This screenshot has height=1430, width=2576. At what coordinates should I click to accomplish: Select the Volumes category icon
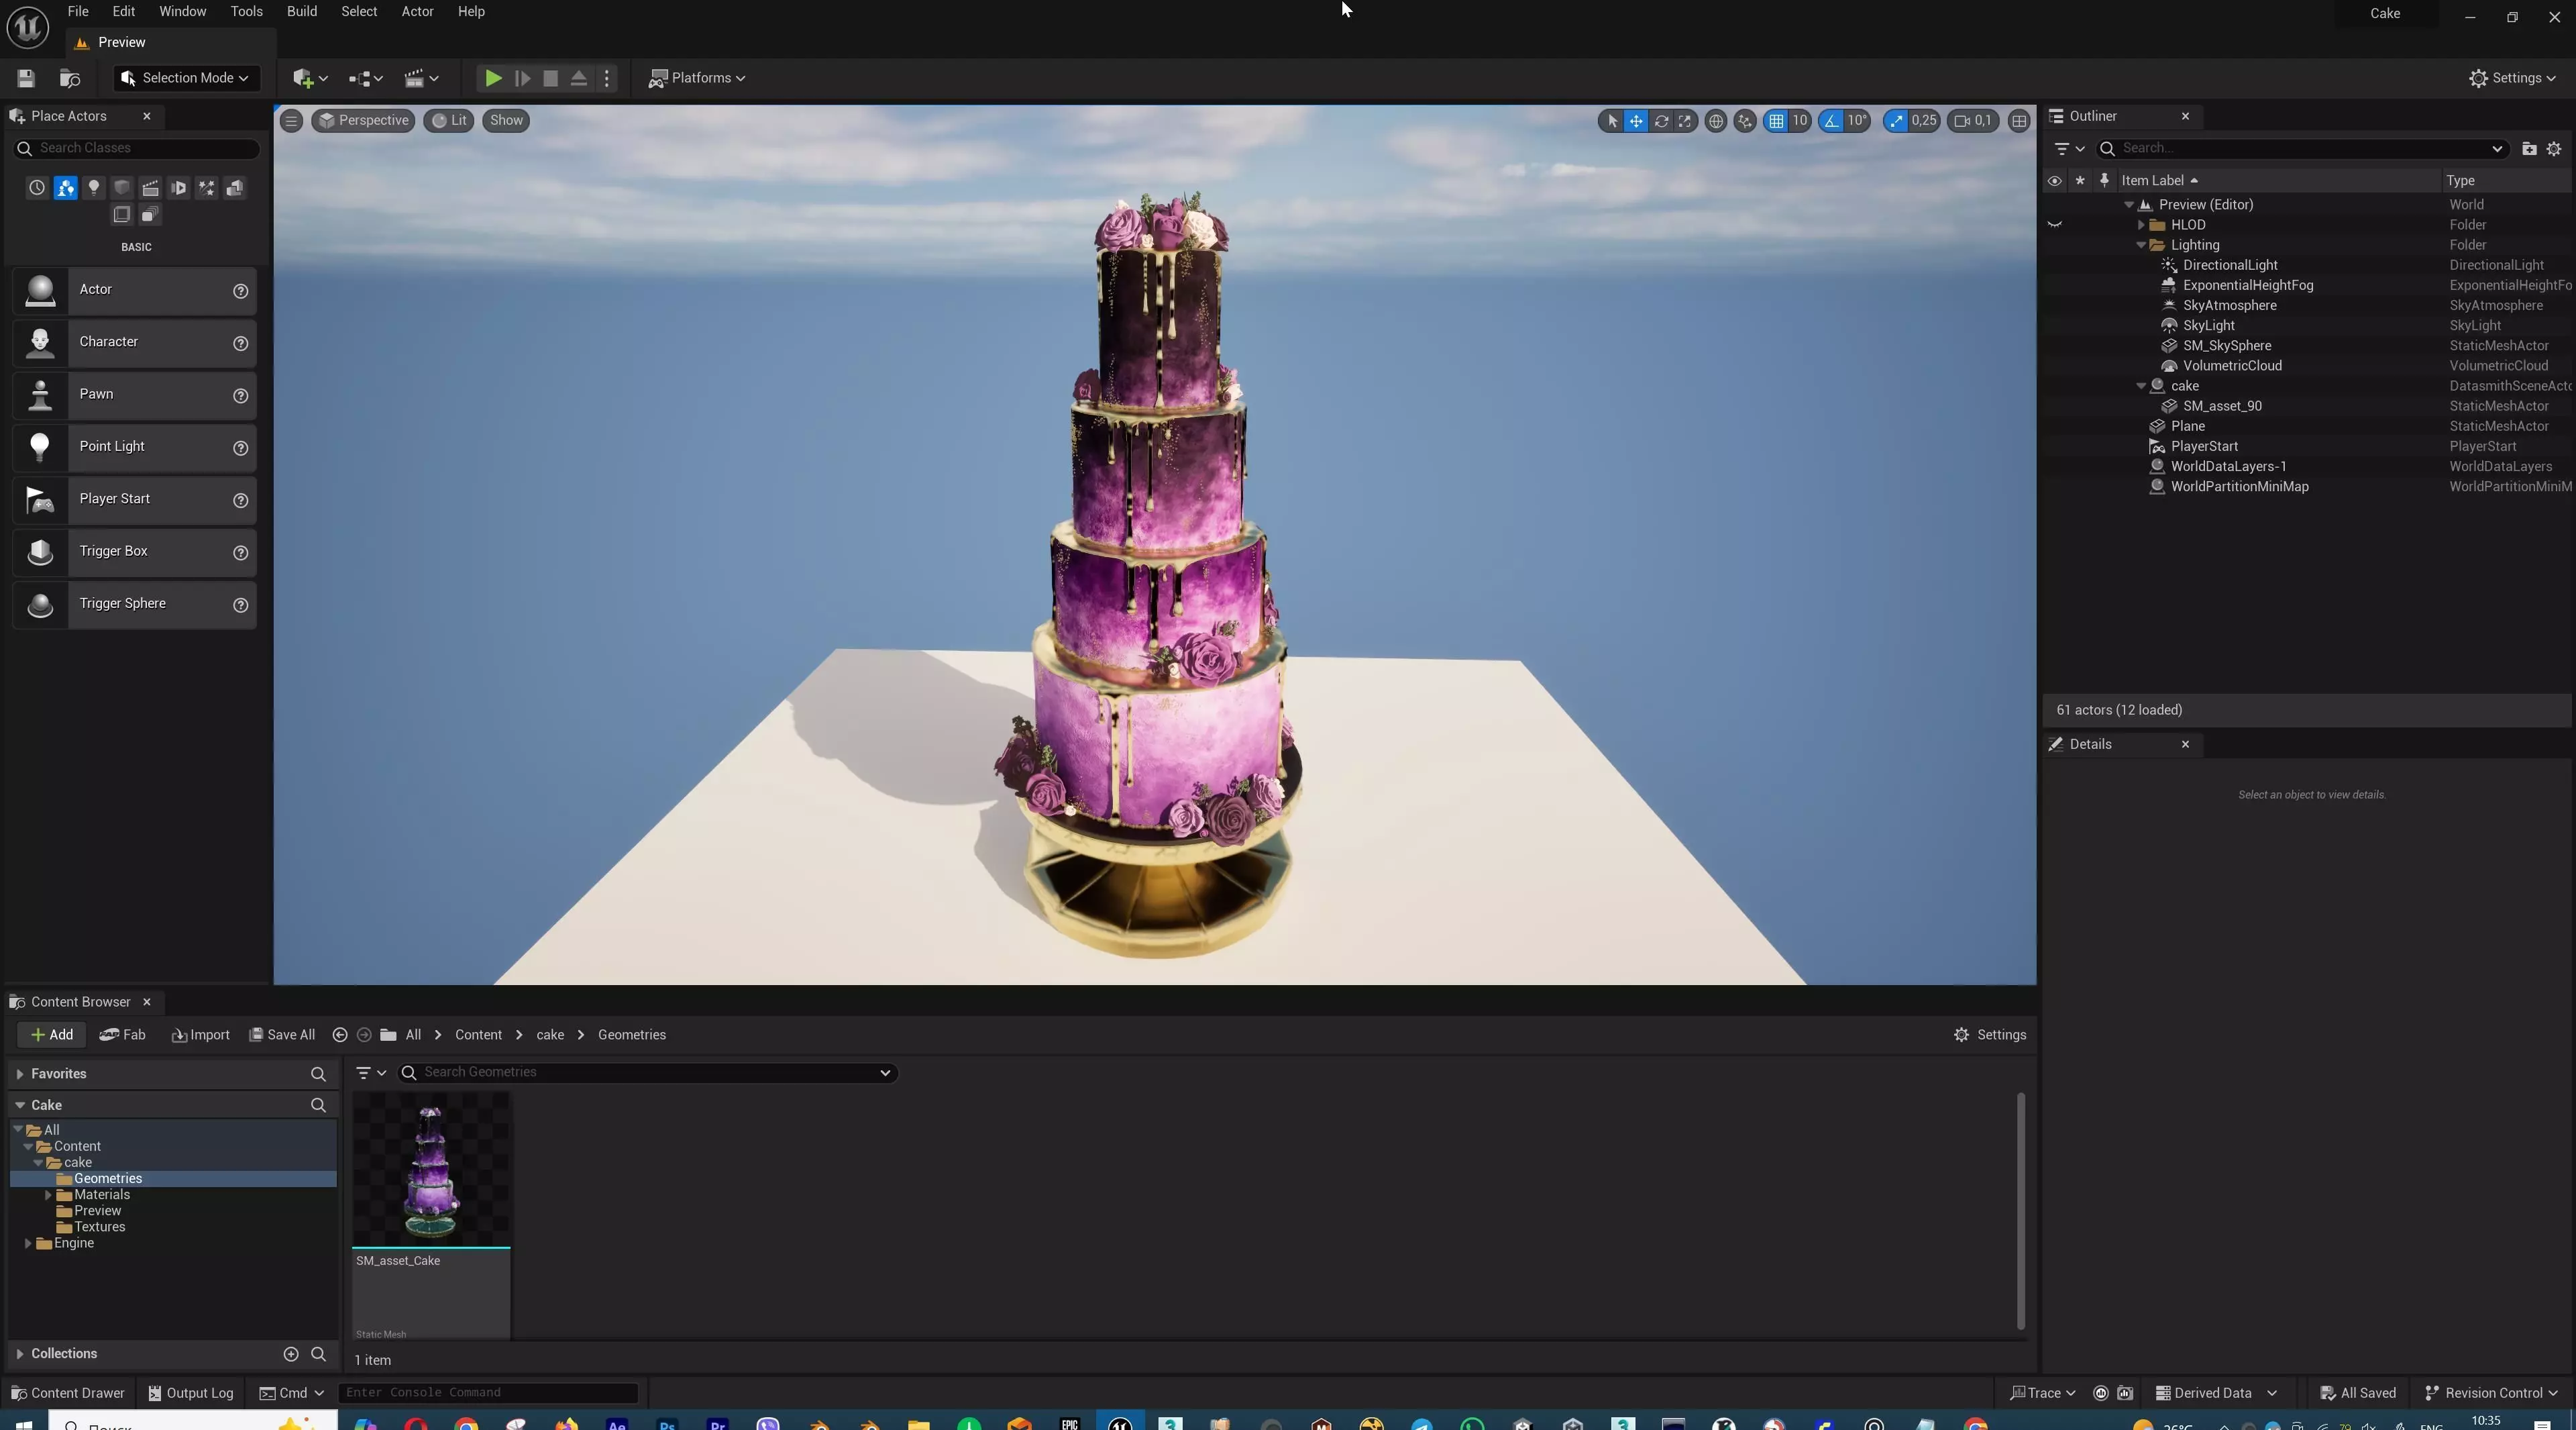[x=122, y=215]
